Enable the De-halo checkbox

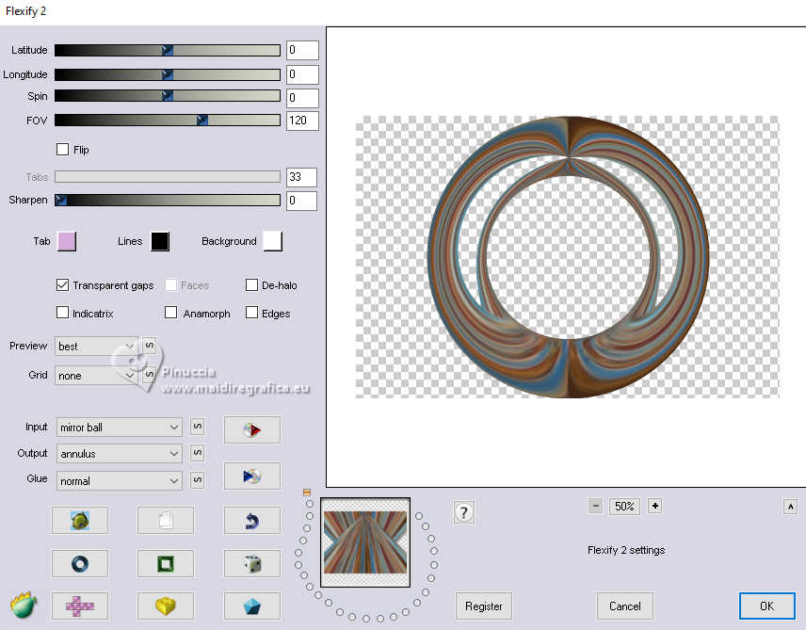(x=251, y=284)
